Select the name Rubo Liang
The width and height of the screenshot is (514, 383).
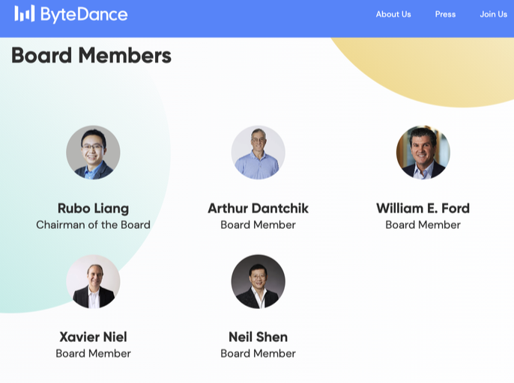click(x=93, y=209)
